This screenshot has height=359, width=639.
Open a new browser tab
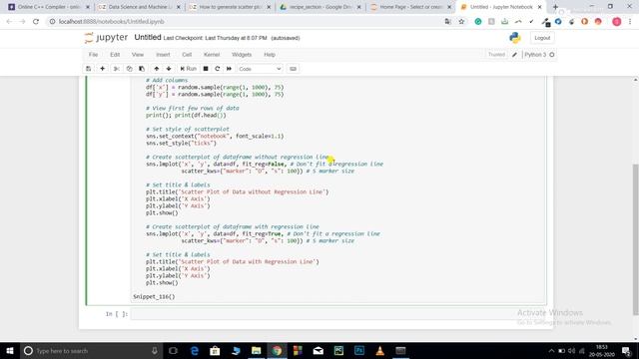(x=555, y=7)
